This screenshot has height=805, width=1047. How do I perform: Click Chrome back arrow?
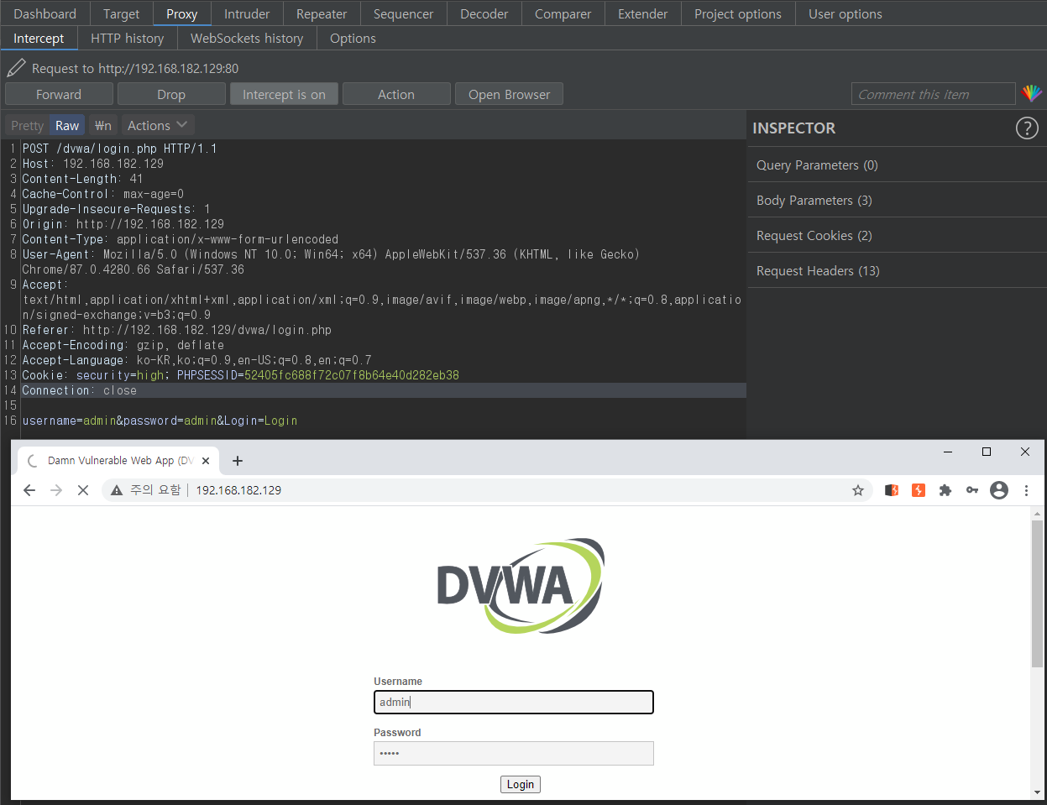coord(29,490)
